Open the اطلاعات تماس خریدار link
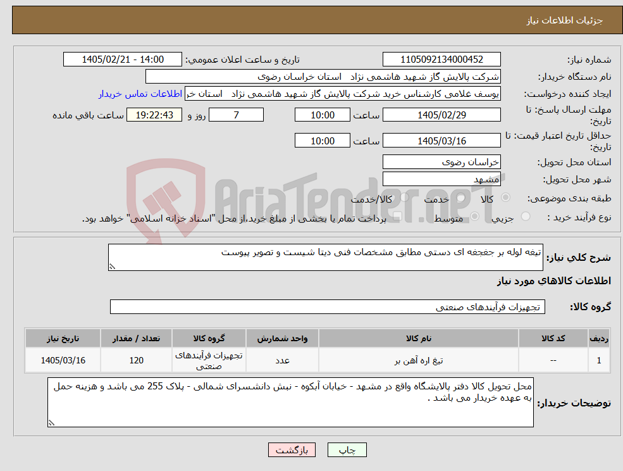 (x=140, y=94)
